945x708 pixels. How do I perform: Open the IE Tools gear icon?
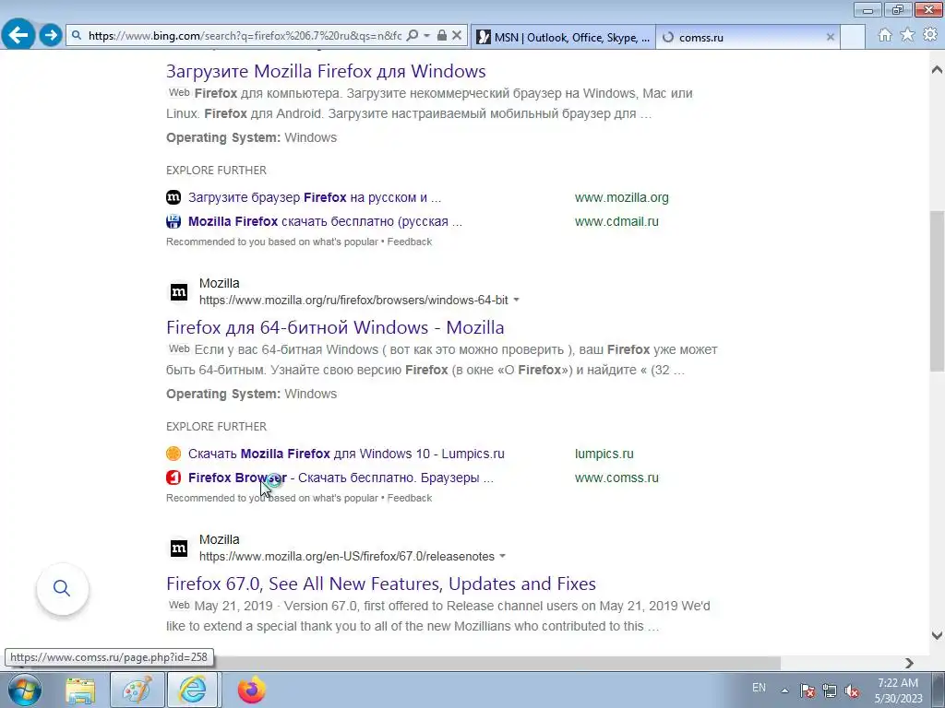(x=930, y=35)
